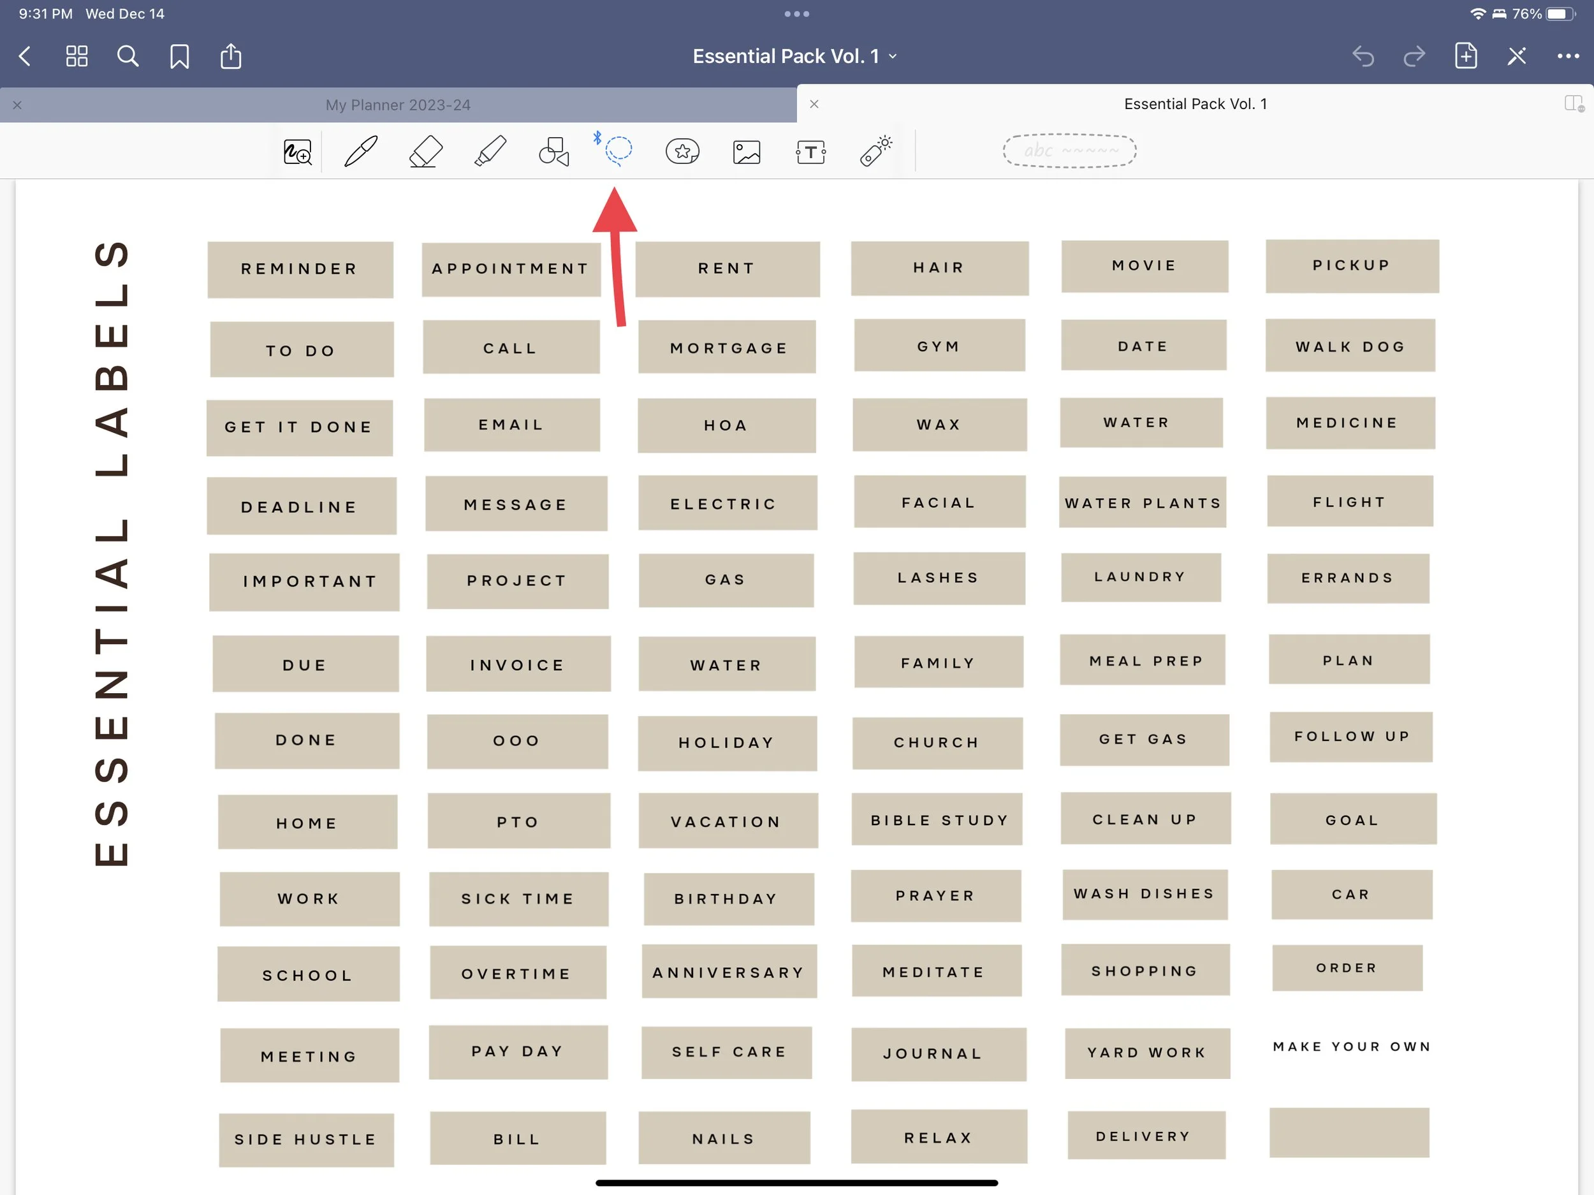Select the Highlighter tool
The width and height of the screenshot is (1594, 1195).
[x=490, y=151]
